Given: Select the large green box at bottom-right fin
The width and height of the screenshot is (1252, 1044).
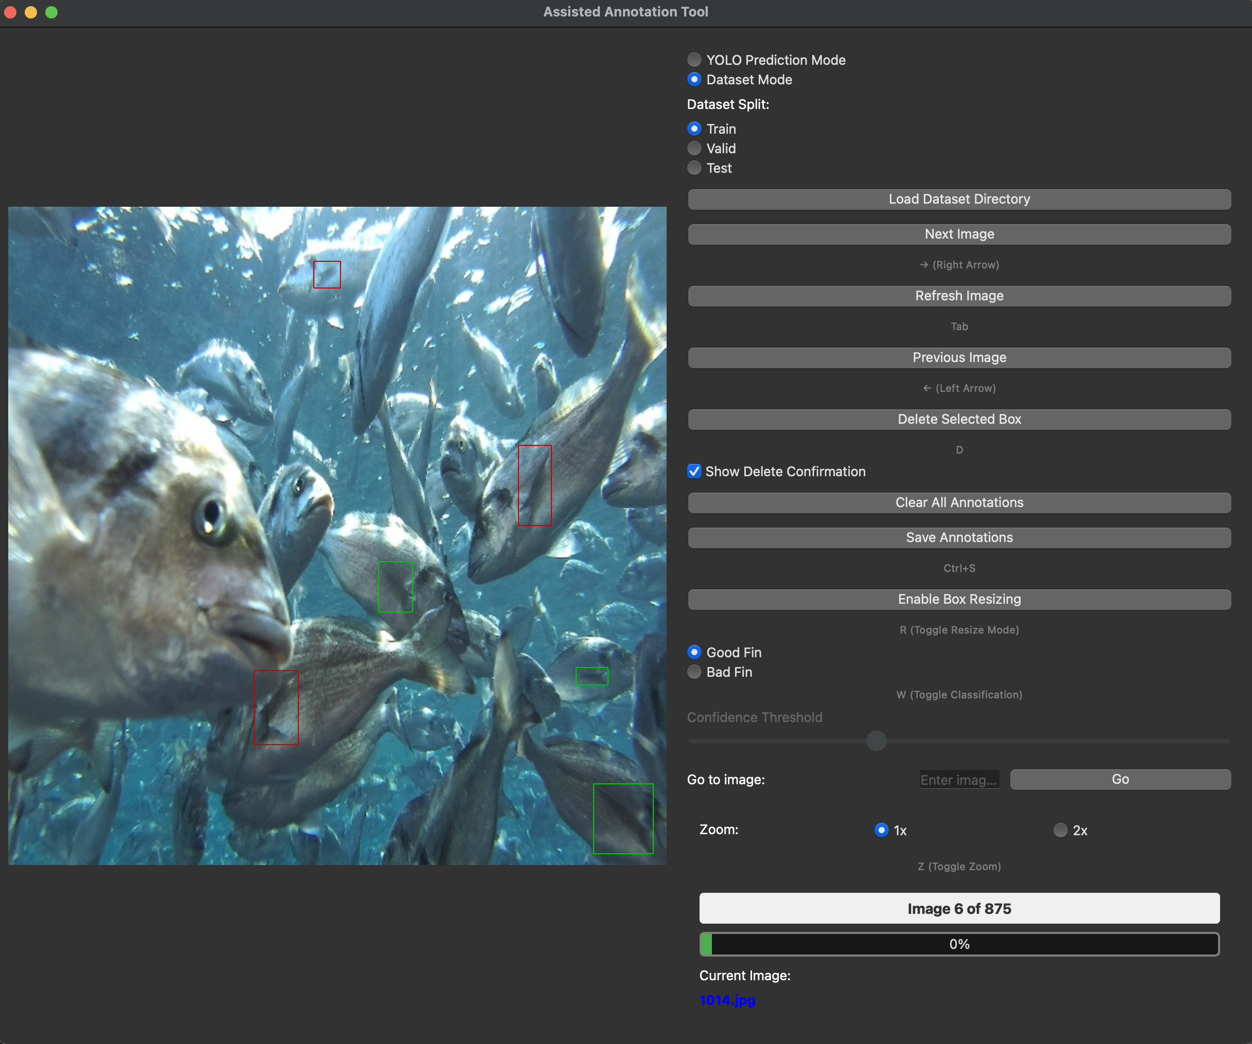Looking at the screenshot, I should [623, 818].
